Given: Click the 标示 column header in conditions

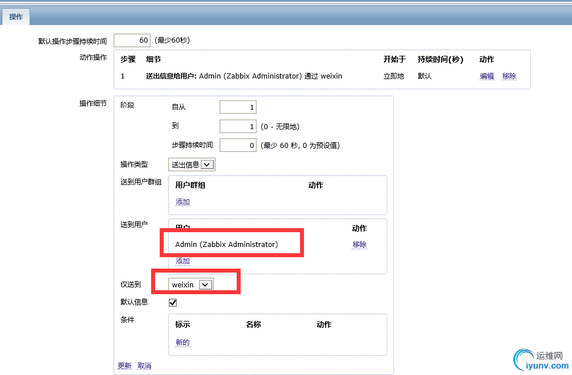Looking at the screenshot, I should [x=182, y=324].
